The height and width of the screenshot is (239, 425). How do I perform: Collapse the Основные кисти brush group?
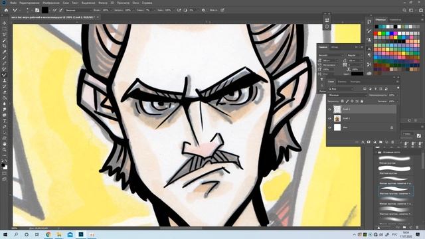tap(376, 152)
